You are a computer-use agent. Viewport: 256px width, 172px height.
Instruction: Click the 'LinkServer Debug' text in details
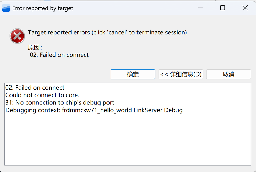click(158, 110)
